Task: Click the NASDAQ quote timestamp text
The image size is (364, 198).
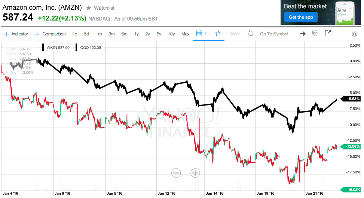Action: [123, 19]
